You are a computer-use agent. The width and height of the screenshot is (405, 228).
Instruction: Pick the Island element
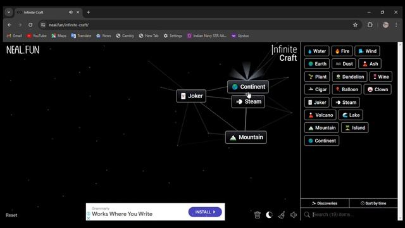tap(355, 128)
